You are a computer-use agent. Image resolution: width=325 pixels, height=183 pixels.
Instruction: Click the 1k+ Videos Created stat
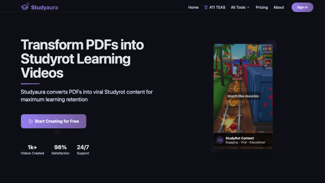[x=32, y=150]
